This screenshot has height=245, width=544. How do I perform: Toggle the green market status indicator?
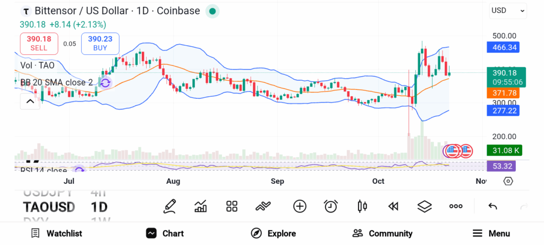click(212, 11)
